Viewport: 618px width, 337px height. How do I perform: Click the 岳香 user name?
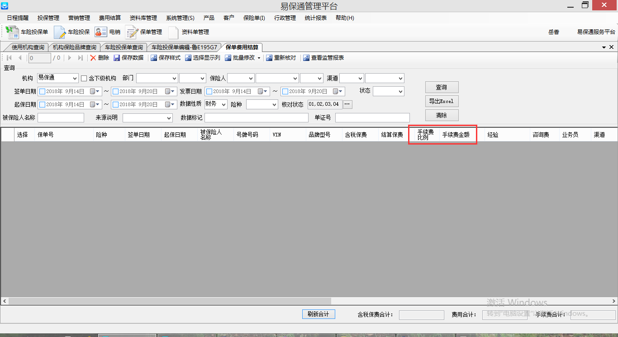click(554, 32)
